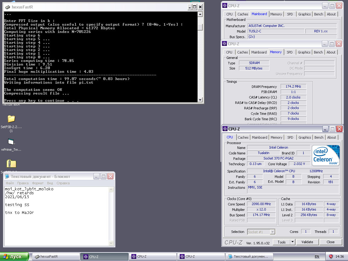This screenshot has width=348, height=261.
Task: Click Package field Socket 370 FC-PGA2
Action: pos(278,159)
